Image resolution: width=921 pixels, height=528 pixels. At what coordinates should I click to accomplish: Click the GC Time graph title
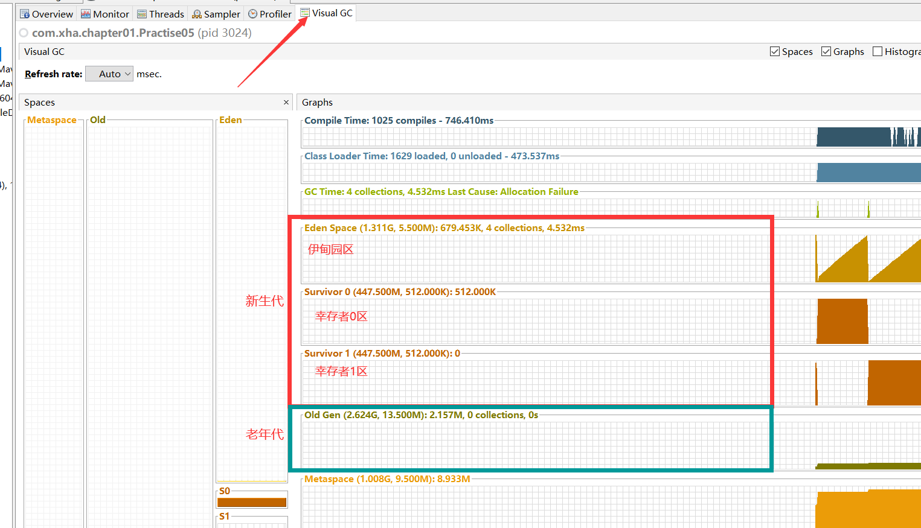[441, 192]
